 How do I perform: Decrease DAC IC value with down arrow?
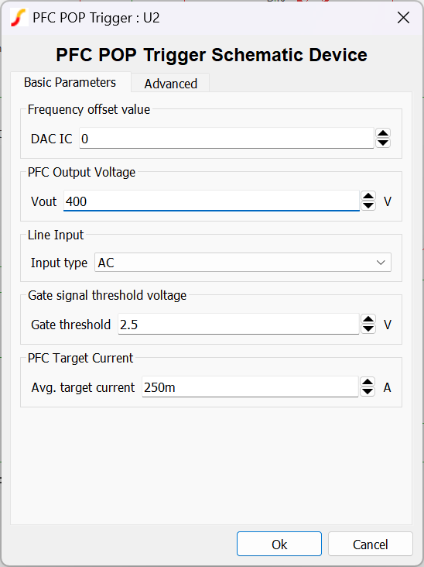383,143
